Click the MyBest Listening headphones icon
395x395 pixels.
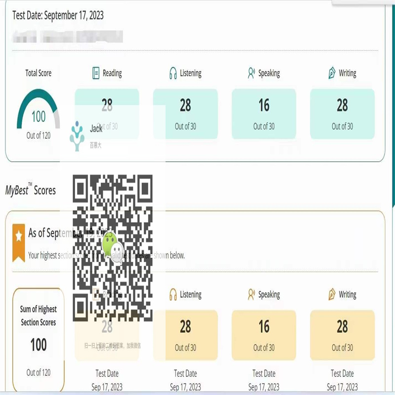tap(173, 295)
